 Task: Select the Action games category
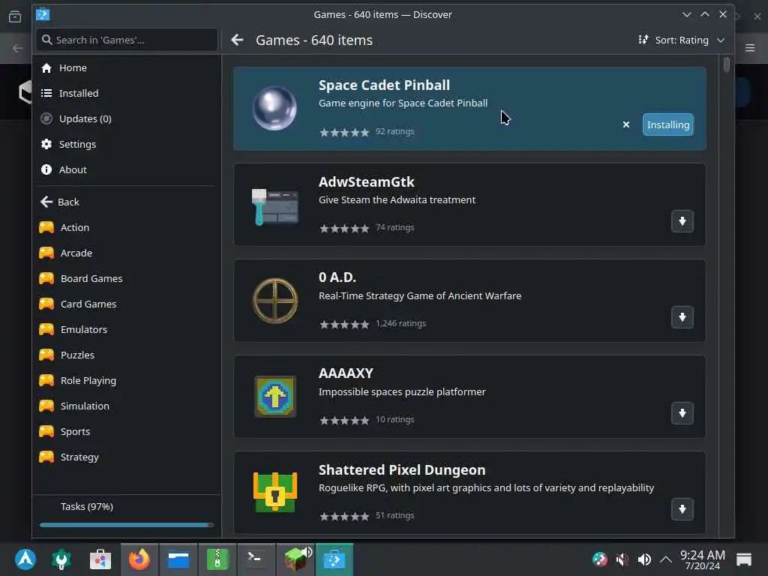point(126,228)
